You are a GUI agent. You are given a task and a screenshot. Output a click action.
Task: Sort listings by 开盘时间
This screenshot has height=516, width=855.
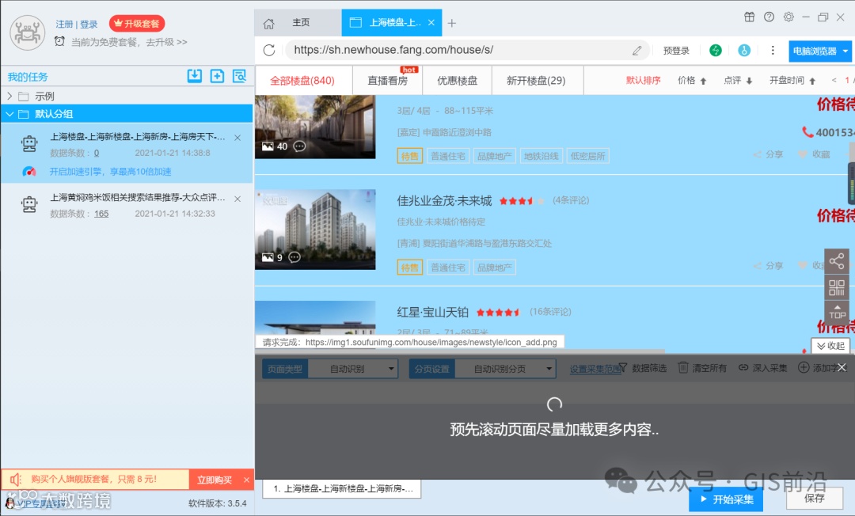point(792,81)
